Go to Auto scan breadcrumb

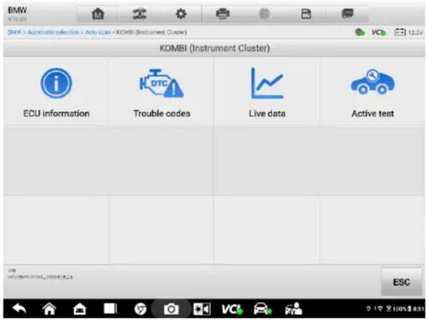[98, 32]
